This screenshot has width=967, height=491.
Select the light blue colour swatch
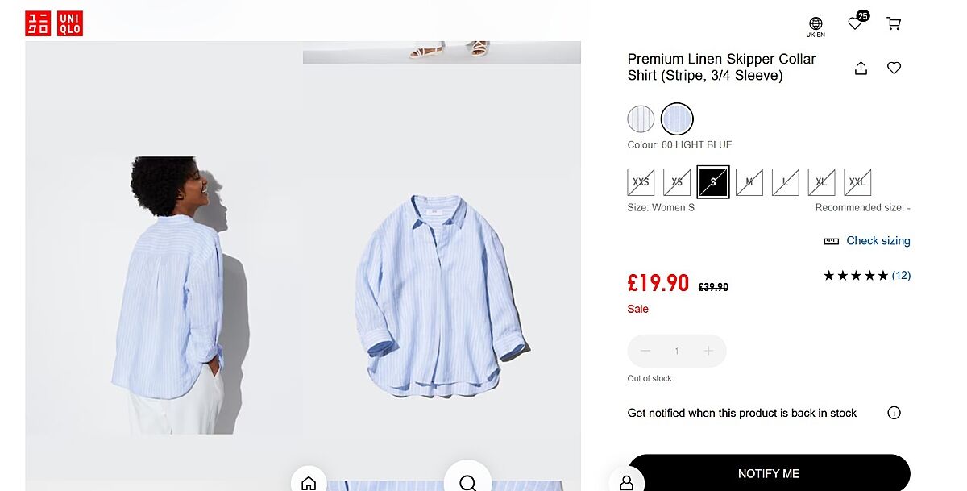[x=677, y=119]
